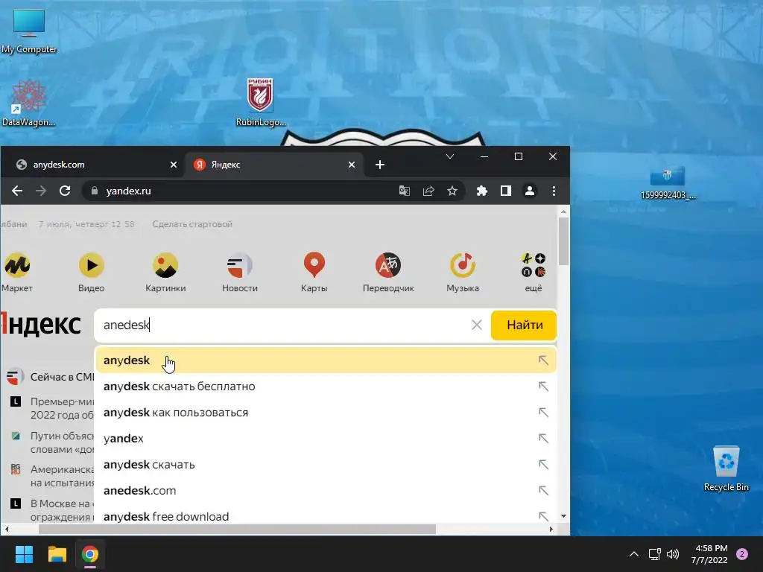The width and height of the screenshot is (763, 572).
Task: Share this page via address bar icon
Action: (x=428, y=191)
